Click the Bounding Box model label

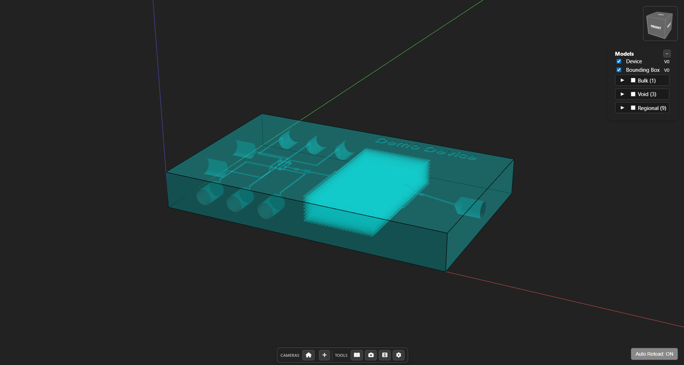tap(643, 70)
